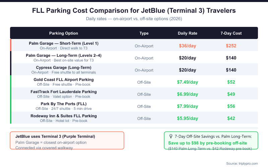
Task: Click the $5.95/day Rodeway rate
Action: coord(188,118)
